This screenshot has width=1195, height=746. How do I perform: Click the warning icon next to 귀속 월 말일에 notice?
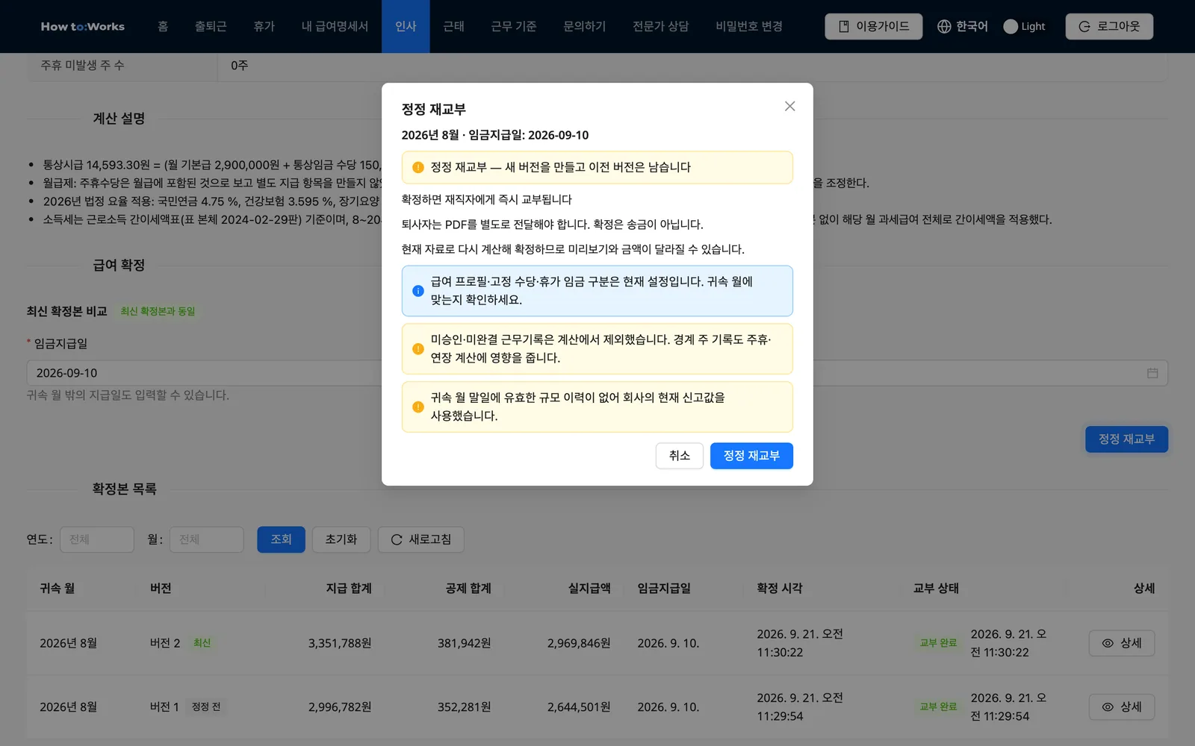pyautogui.click(x=418, y=407)
